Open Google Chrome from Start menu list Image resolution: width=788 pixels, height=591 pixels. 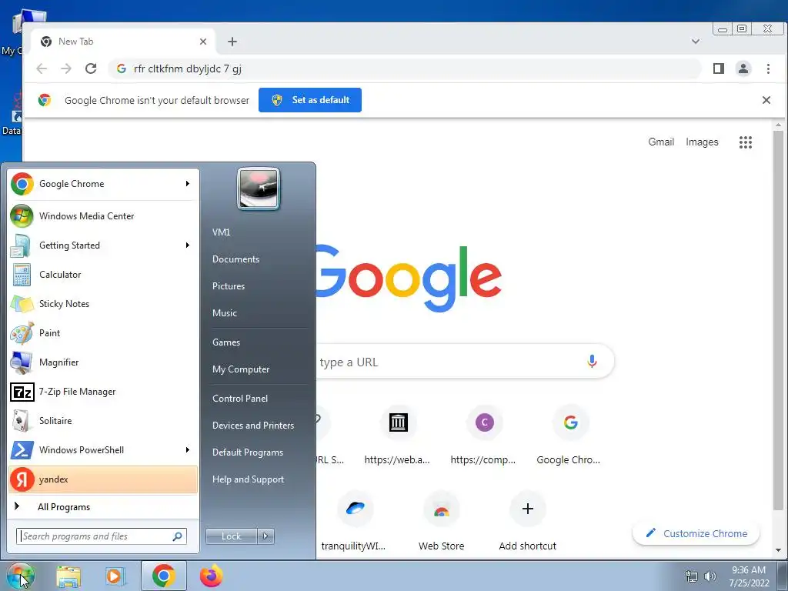[103, 184]
